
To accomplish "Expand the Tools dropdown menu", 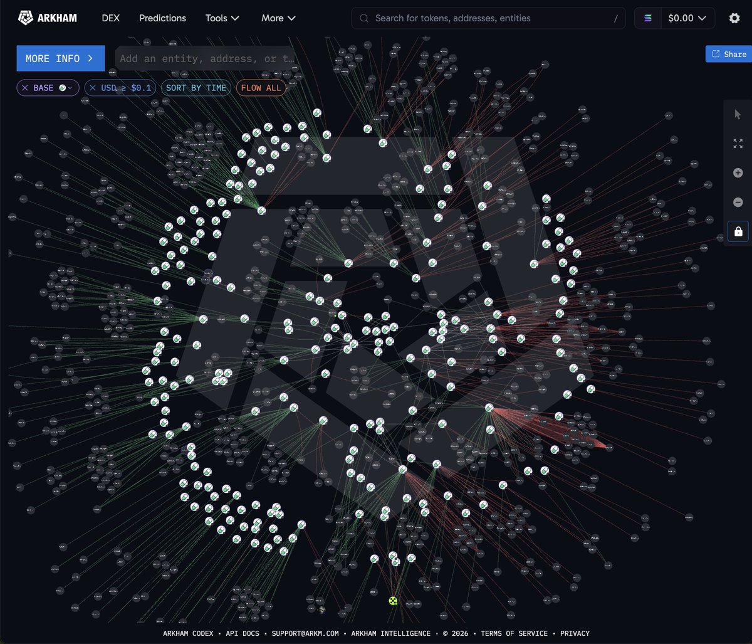I will (x=222, y=18).
